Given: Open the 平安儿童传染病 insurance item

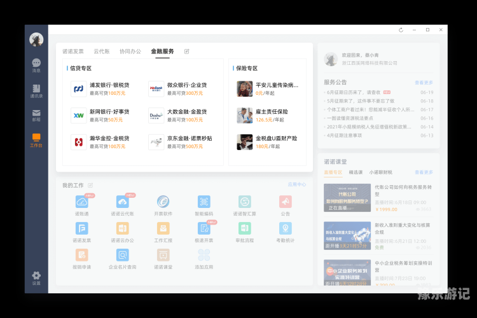Looking at the screenshot, I should (x=268, y=89).
